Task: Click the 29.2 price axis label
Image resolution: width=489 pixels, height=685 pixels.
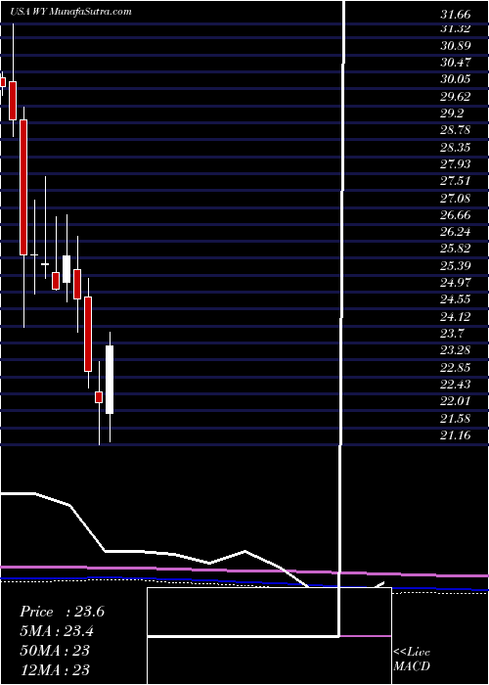Action: pos(452,114)
